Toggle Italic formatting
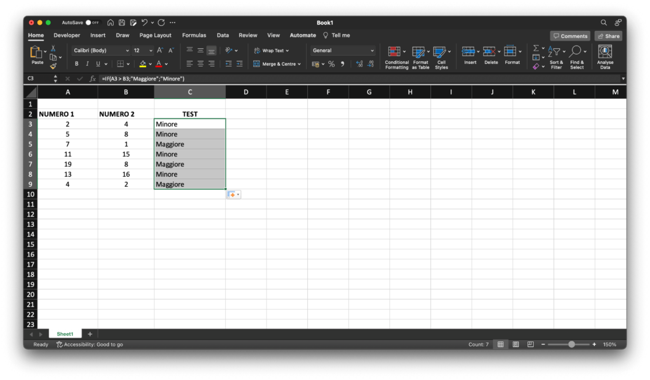650x380 pixels. coord(87,64)
